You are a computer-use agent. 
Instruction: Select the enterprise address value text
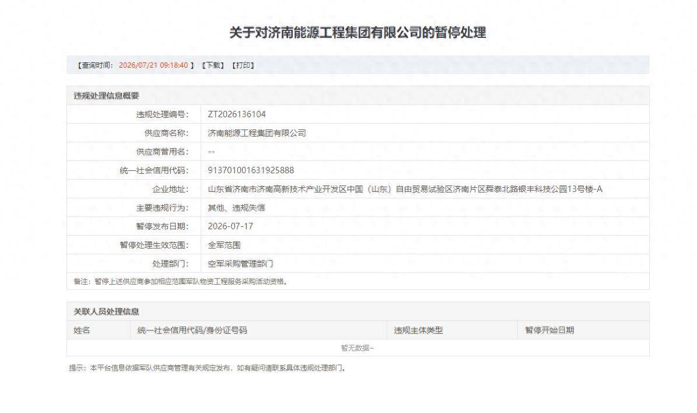click(405, 189)
